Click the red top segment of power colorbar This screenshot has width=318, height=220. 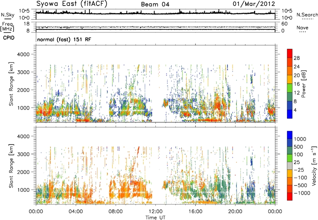(x=290, y=54)
